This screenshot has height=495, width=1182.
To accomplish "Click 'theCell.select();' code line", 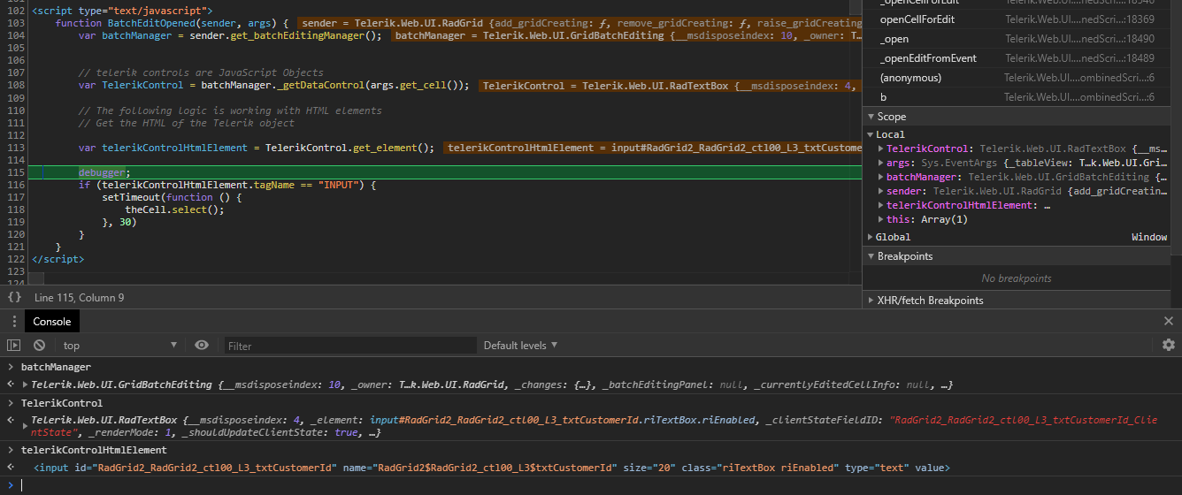I will pyautogui.click(x=174, y=209).
